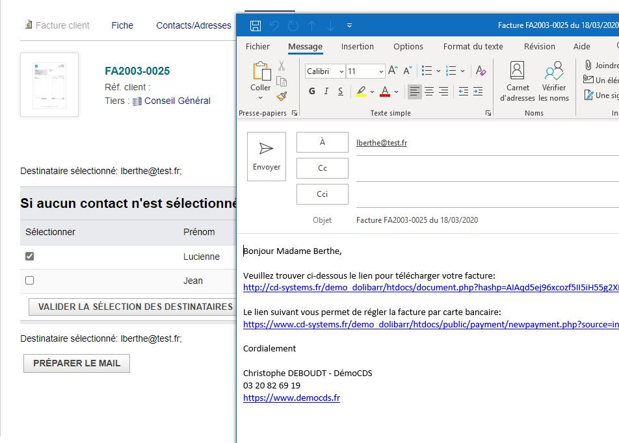
Task: Click the undo arrow in Outlook title bar
Action: pyautogui.click(x=274, y=25)
